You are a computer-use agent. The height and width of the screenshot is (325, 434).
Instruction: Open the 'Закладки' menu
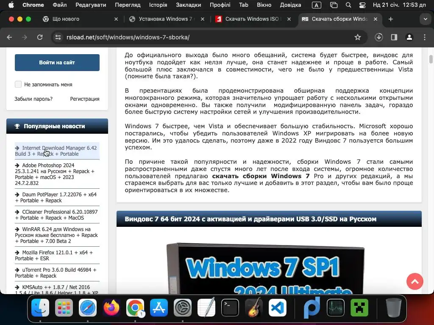pos(189,5)
